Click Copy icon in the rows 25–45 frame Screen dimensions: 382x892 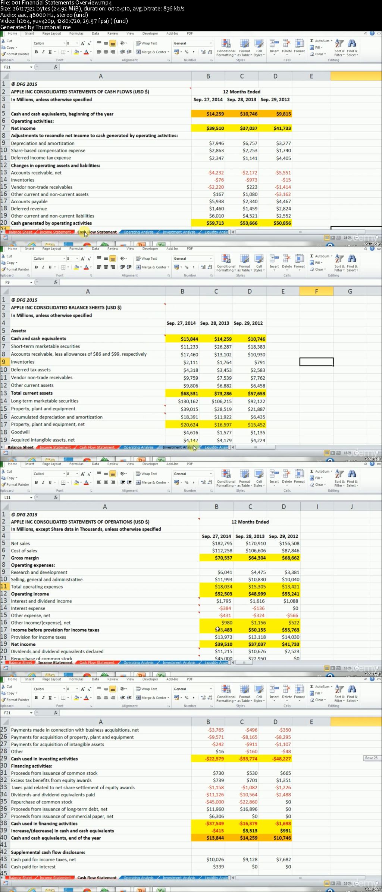coord(3,693)
